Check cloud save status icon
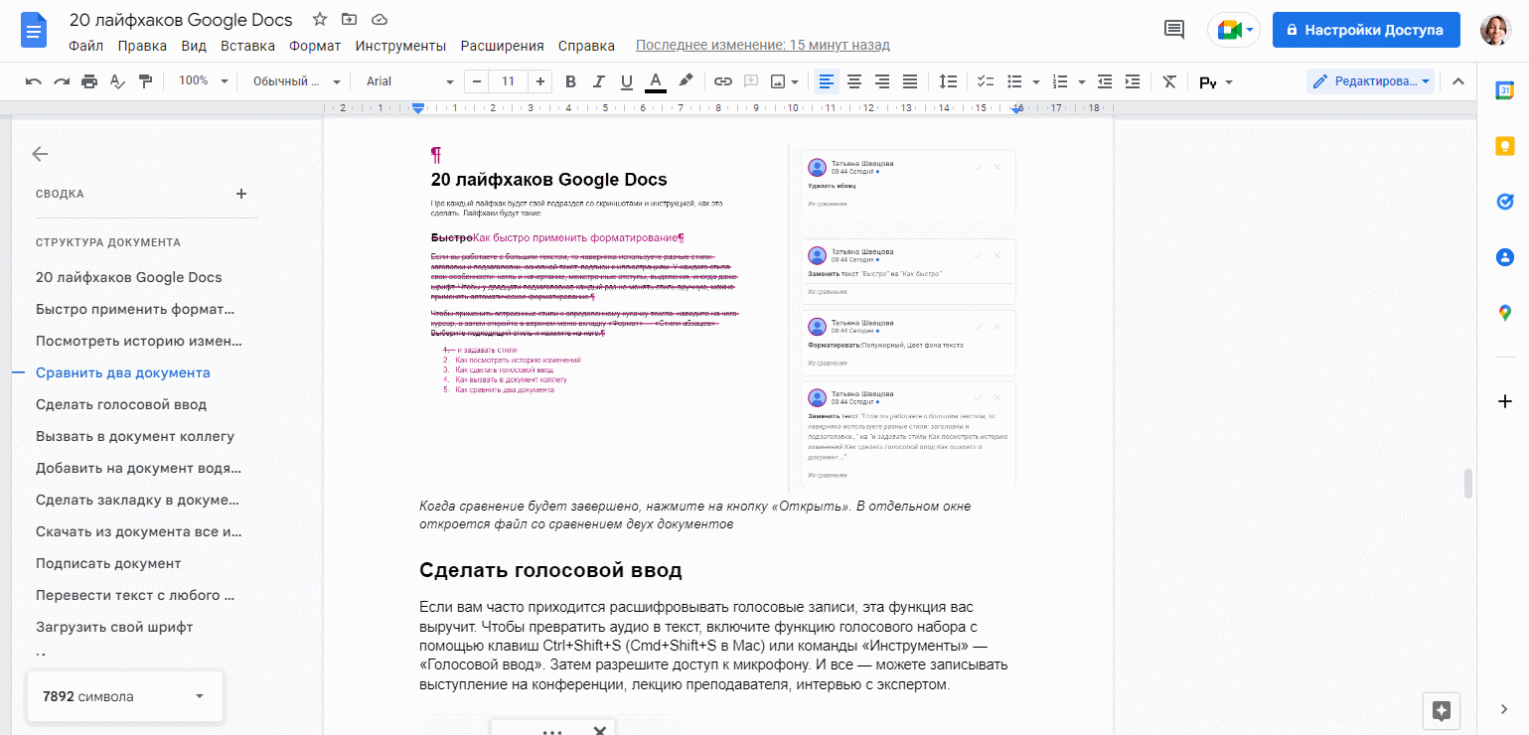Viewport: 1529px width, 735px height. click(379, 20)
